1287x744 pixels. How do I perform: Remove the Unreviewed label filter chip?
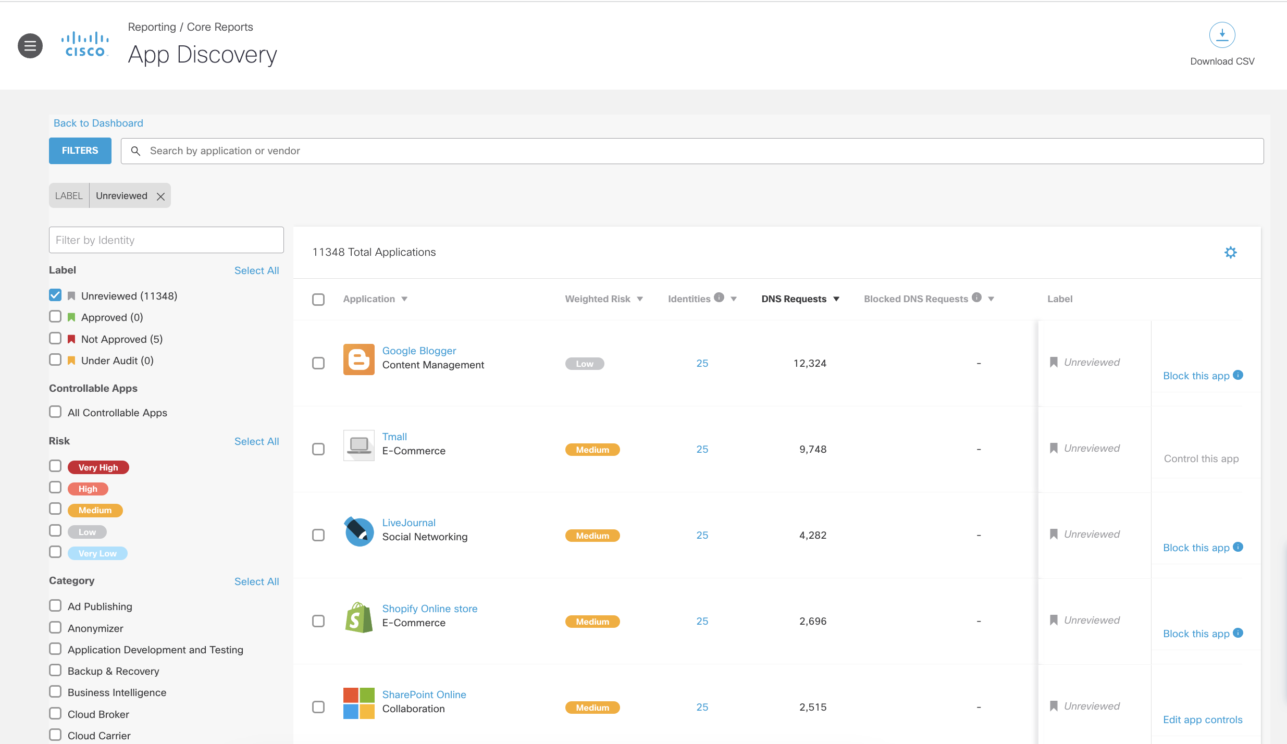(x=161, y=196)
